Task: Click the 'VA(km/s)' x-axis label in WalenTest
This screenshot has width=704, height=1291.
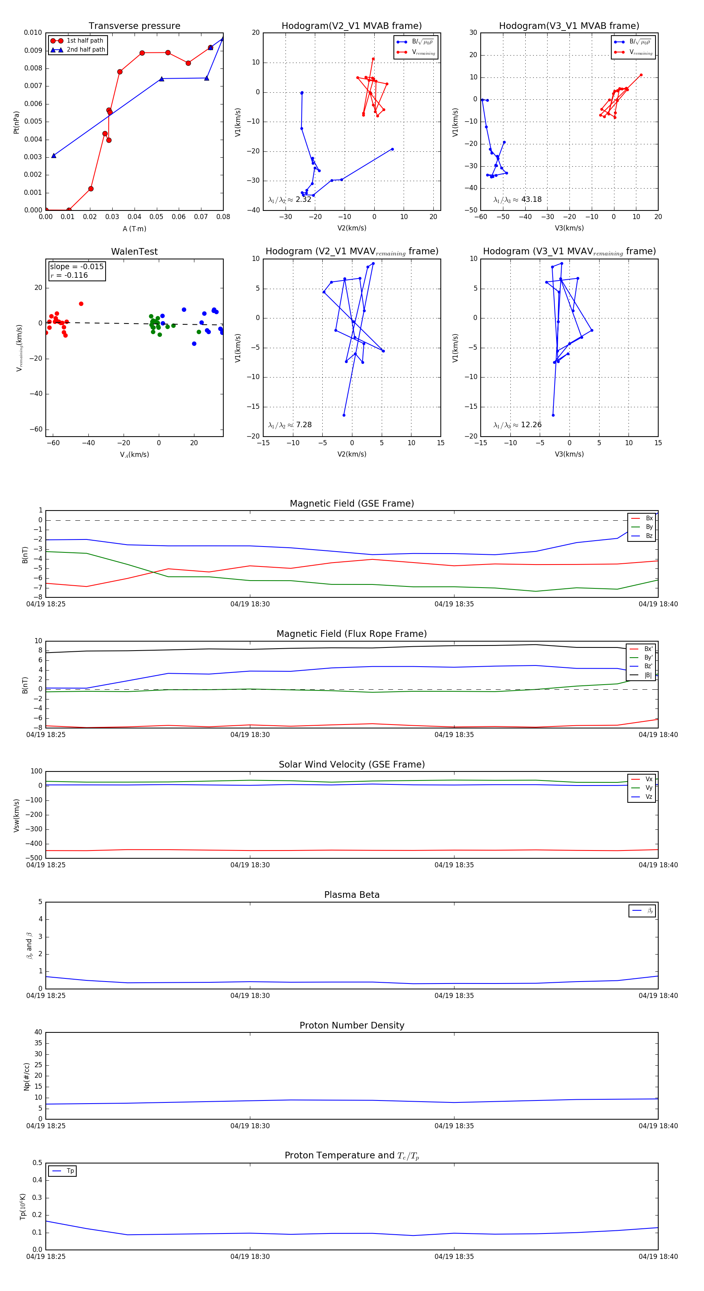Action: 134,455
